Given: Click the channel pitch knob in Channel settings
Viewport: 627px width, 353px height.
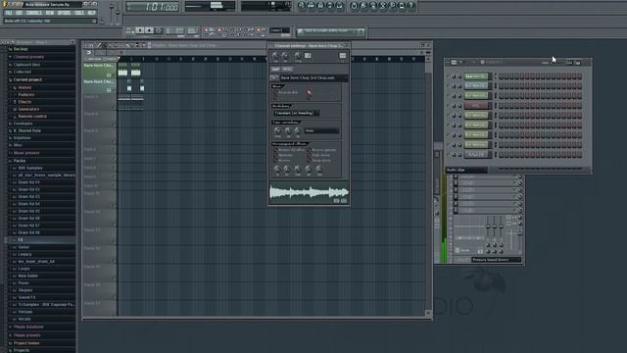Looking at the screenshot, I should pos(298,56).
